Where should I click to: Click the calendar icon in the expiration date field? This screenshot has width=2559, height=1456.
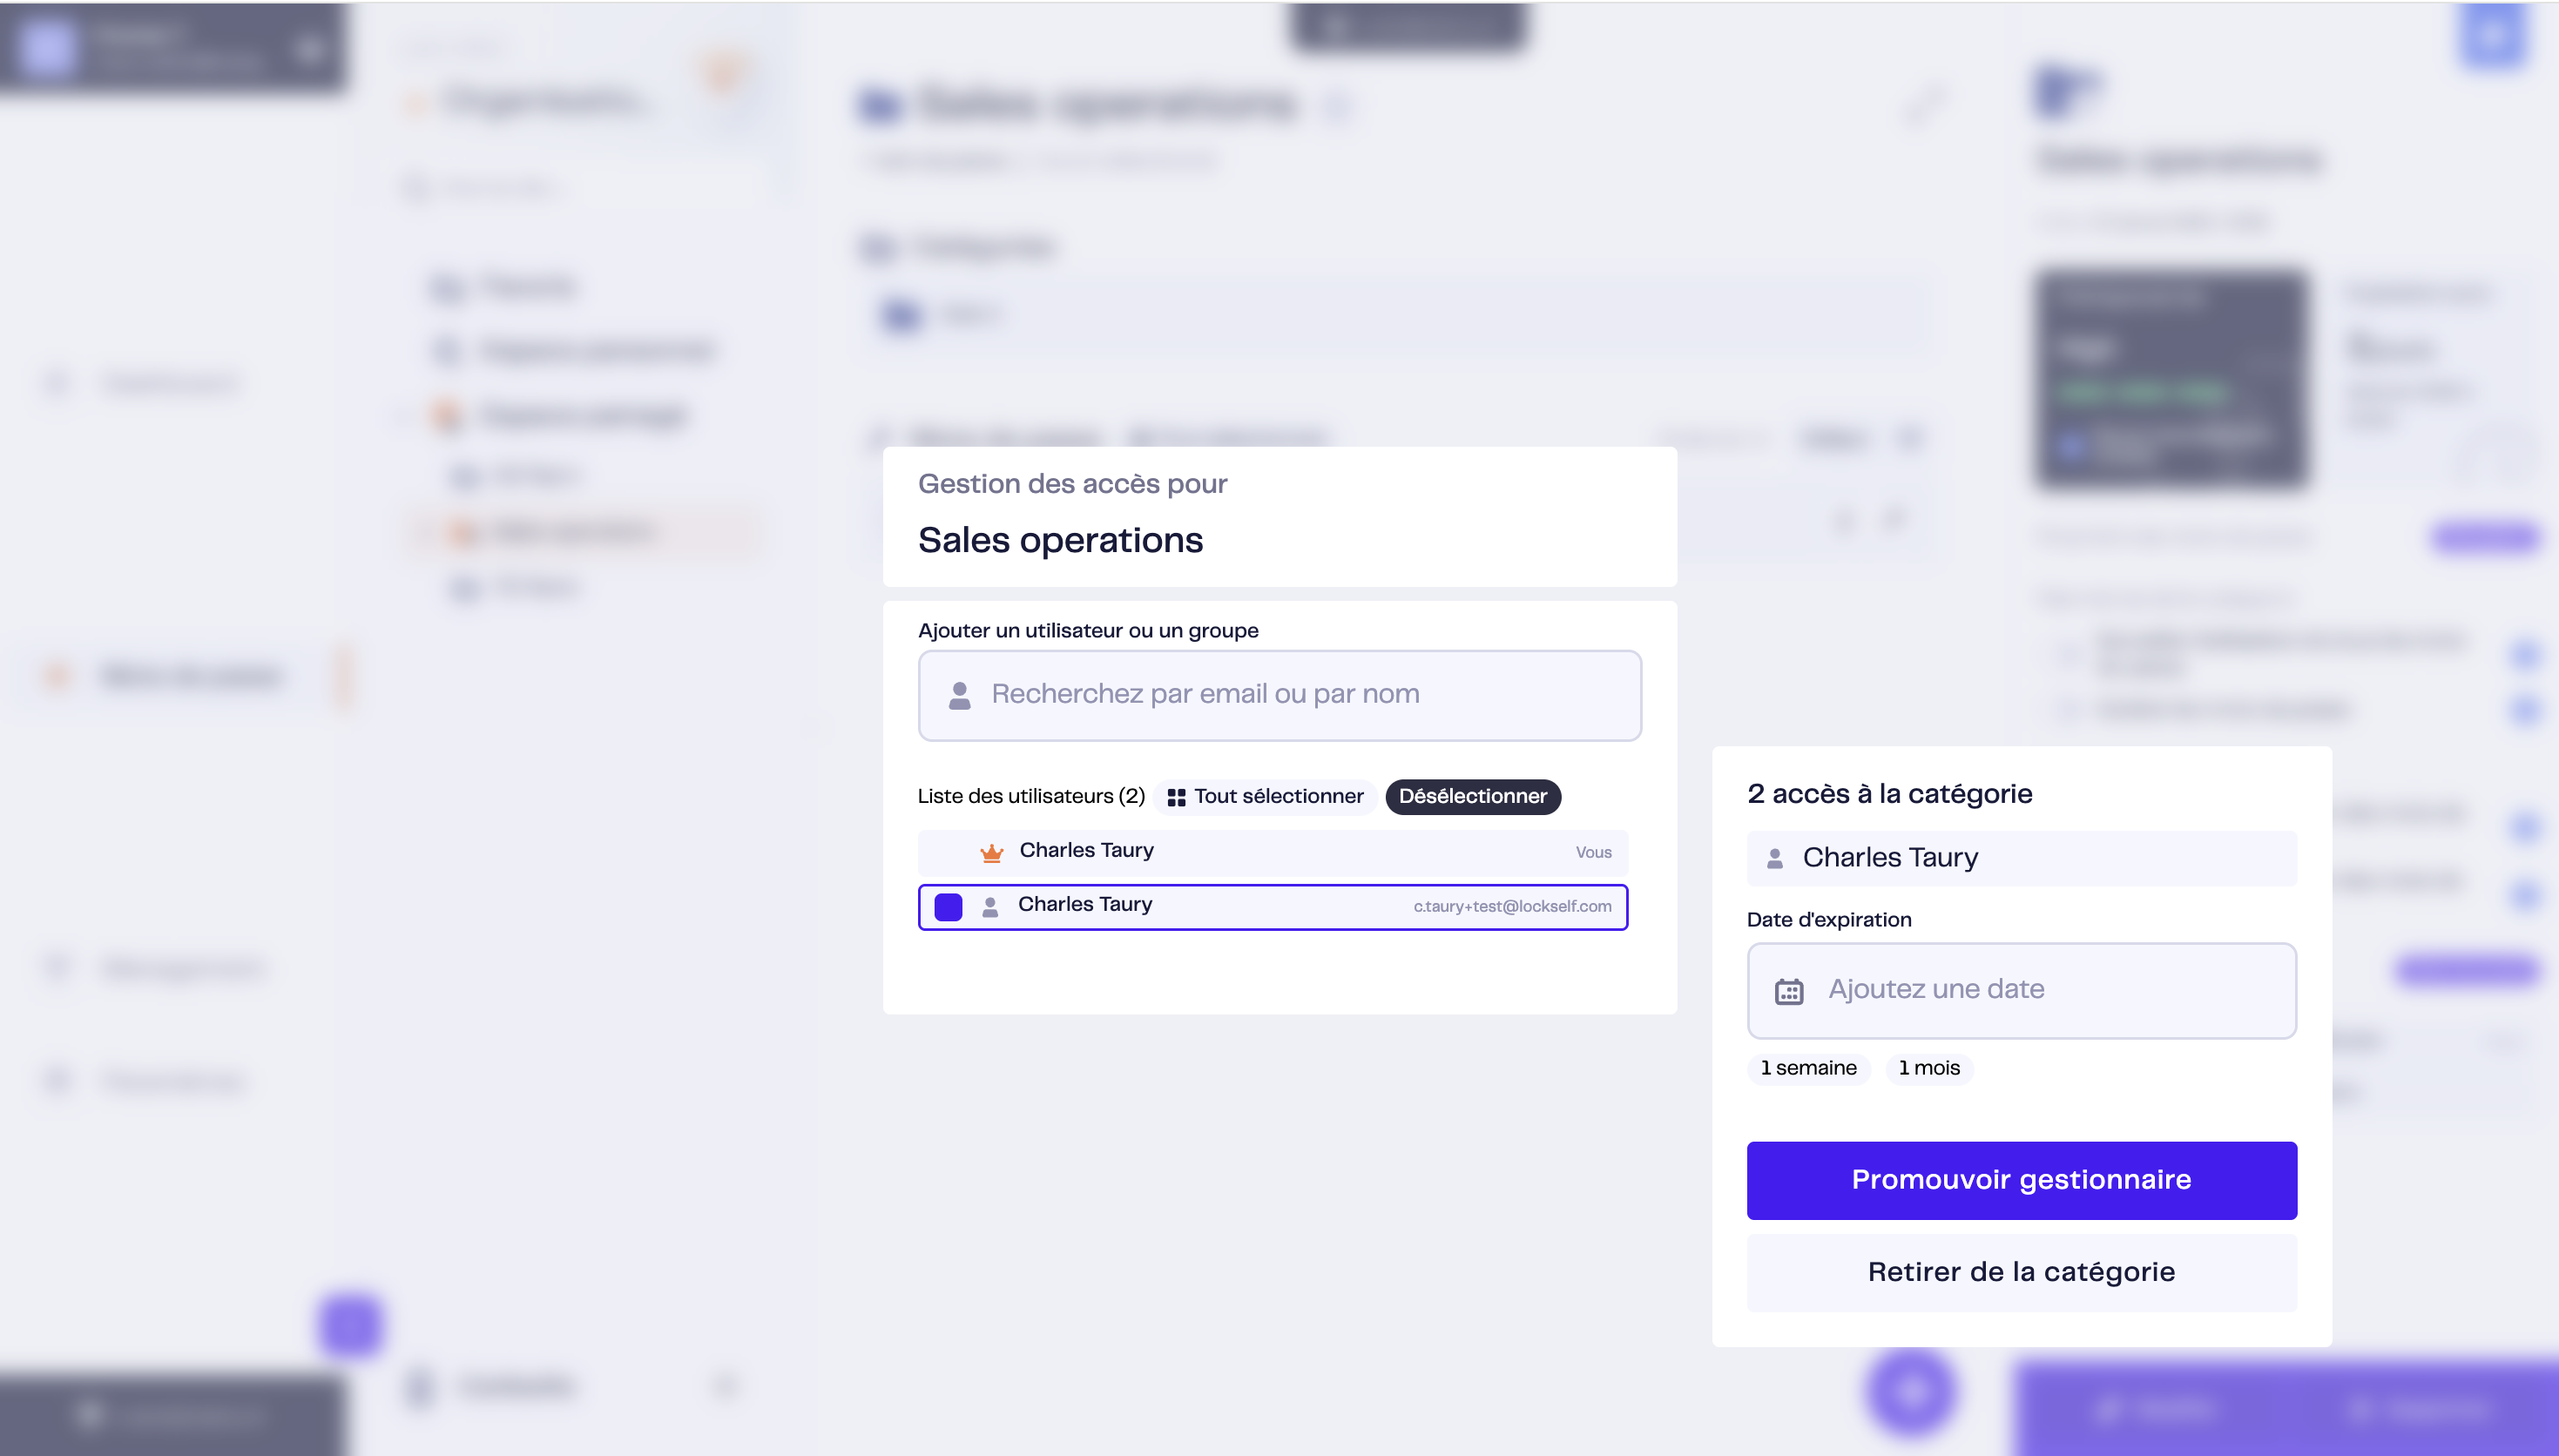(1788, 991)
